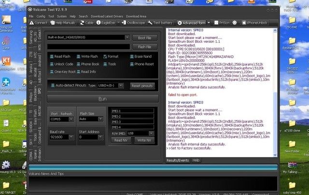This screenshot has width=309, height=195.
Task: Click the Connect warning-triangle toolbar icon
Action: (32, 23)
